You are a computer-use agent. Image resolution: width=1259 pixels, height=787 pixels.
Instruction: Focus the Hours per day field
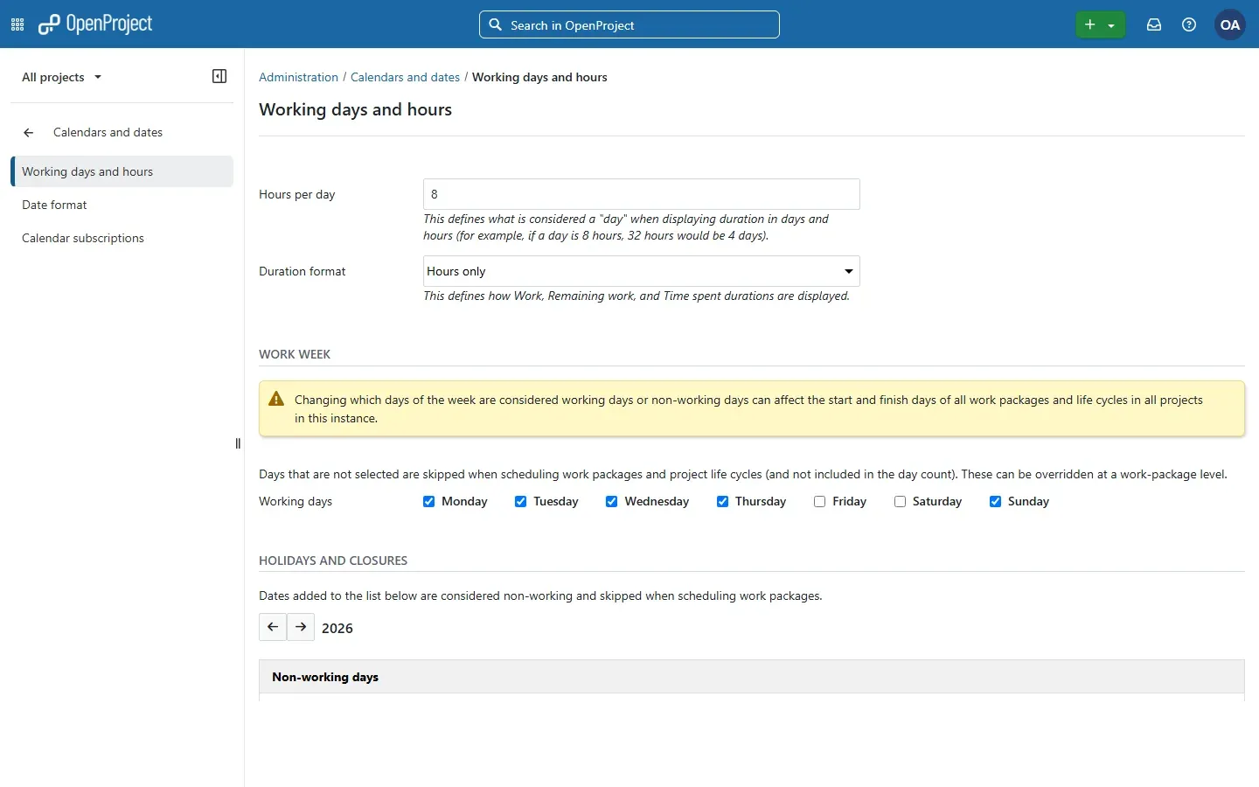[x=642, y=194]
